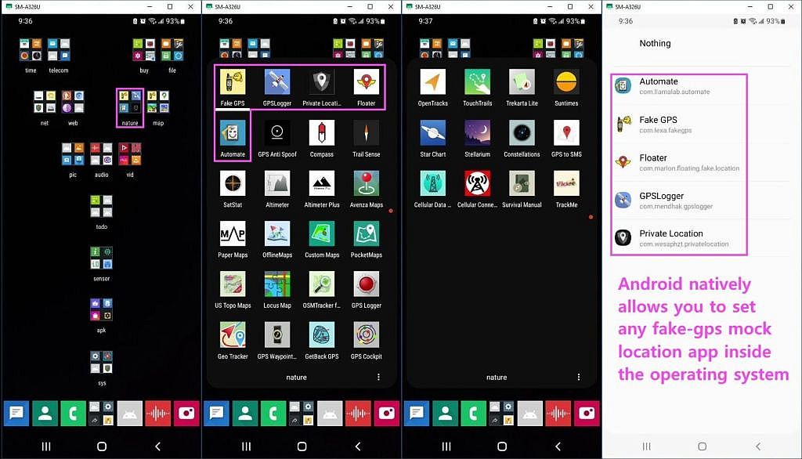The height and width of the screenshot is (459, 802).
Task: Open folder options menu in OpenTracks folder window
Action: pos(579,377)
